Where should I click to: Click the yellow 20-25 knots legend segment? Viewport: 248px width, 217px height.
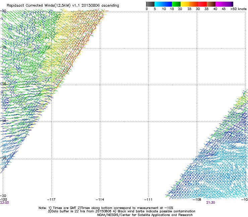pyautogui.click(x=185, y=4)
